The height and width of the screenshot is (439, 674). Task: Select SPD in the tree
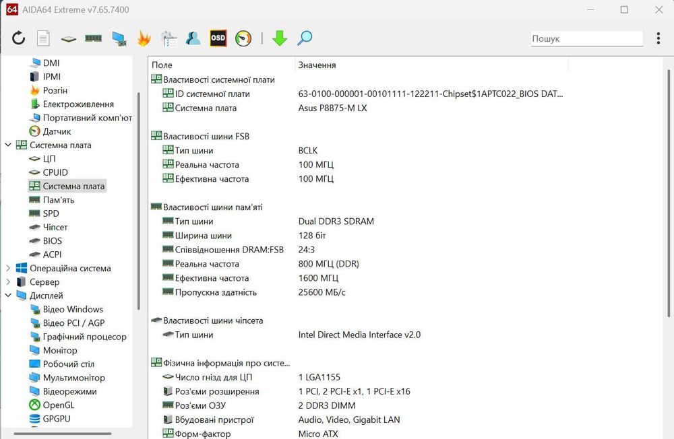pos(44,213)
